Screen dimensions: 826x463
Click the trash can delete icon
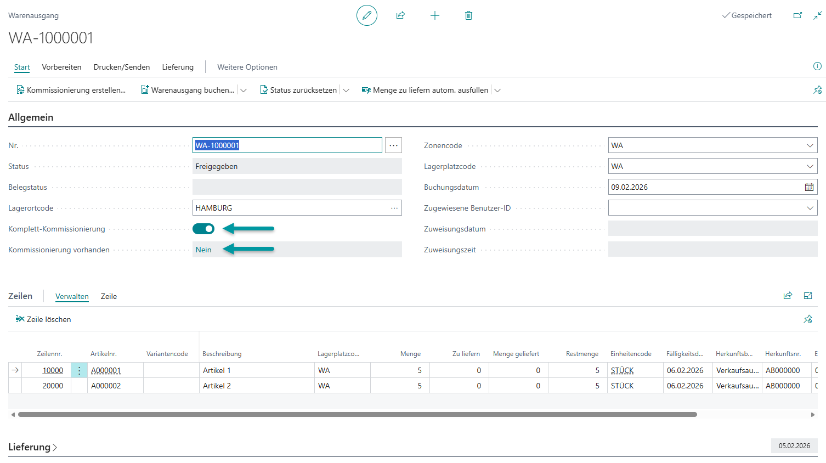[468, 15]
